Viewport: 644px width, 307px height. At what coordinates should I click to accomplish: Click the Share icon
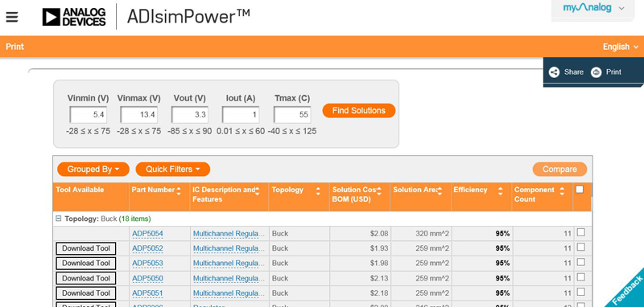554,72
